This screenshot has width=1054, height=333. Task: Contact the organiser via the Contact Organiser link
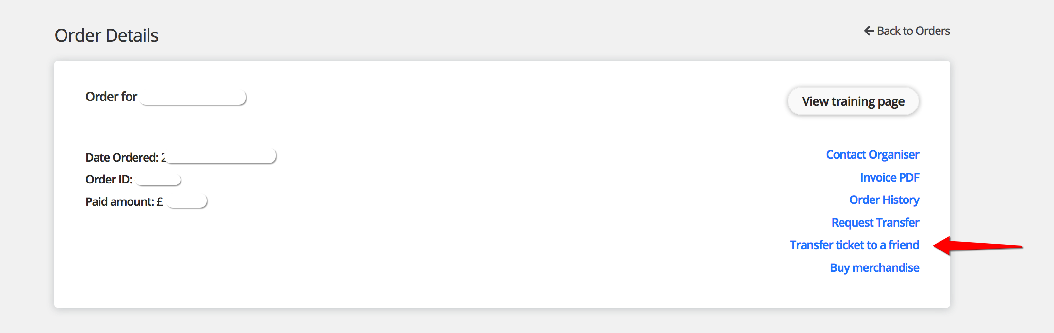[872, 155]
